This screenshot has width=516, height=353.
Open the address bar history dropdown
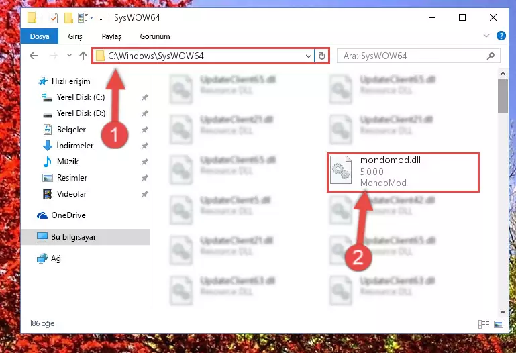pyautogui.click(x=309, y=56)
